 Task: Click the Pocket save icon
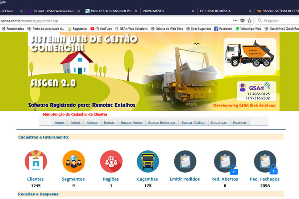pyautogui.click(x=242, y=21)
